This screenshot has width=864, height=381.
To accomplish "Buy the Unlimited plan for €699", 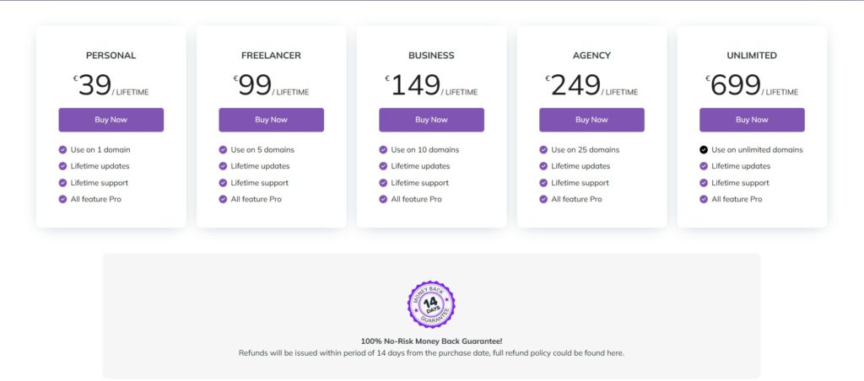I will [752, 120].
